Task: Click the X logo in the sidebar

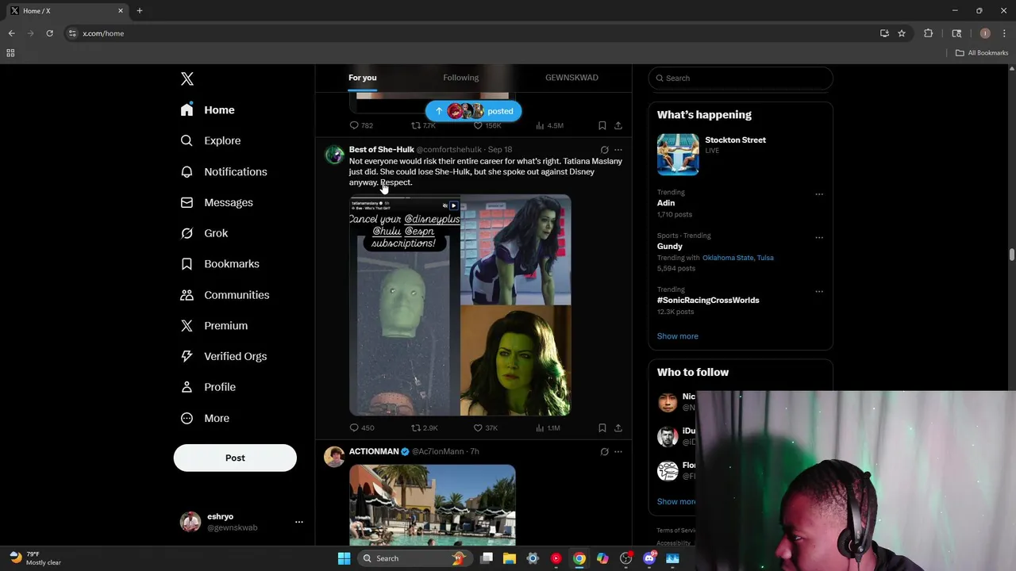Action: click(x=187, y=79)
